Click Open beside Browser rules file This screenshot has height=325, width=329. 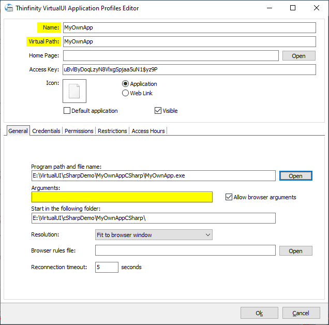[x=296, y=250]
